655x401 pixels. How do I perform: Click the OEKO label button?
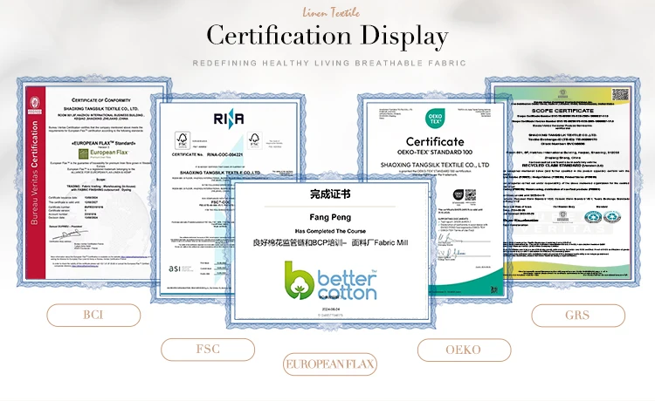[464, 350]
